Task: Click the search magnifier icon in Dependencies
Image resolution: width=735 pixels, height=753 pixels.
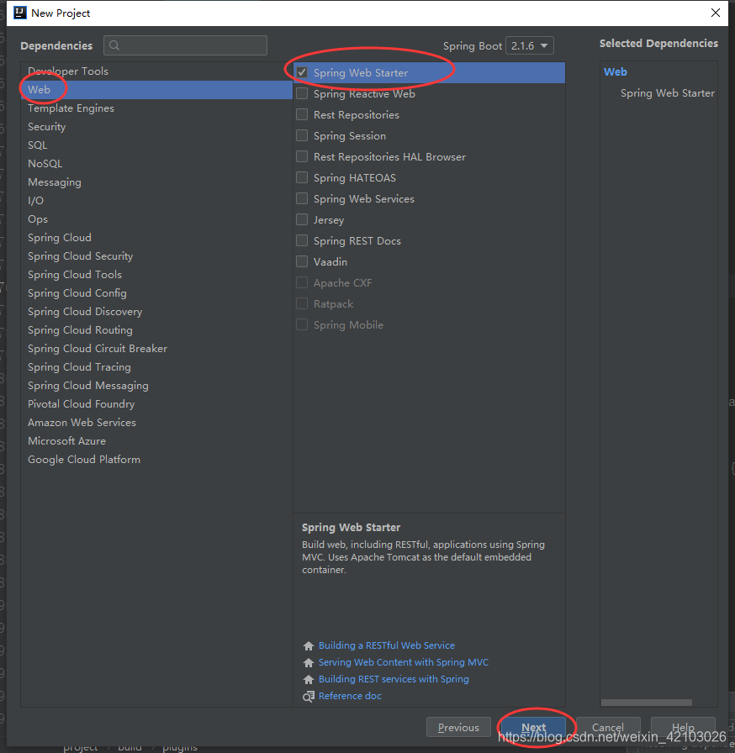Action: click(114, 45)
